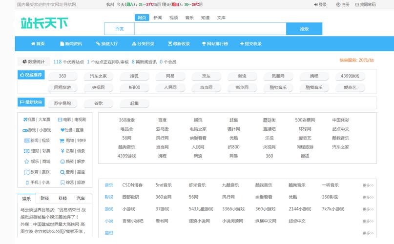The height and width of the screenshot is (244, 394).
Task: Open the 纵横中文网 link
Action: (266, 221)
